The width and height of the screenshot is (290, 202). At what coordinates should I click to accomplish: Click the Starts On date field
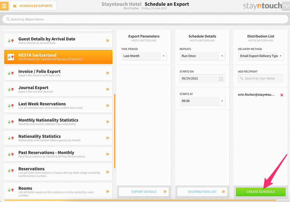pyautogui.click(x=202, y=78)
